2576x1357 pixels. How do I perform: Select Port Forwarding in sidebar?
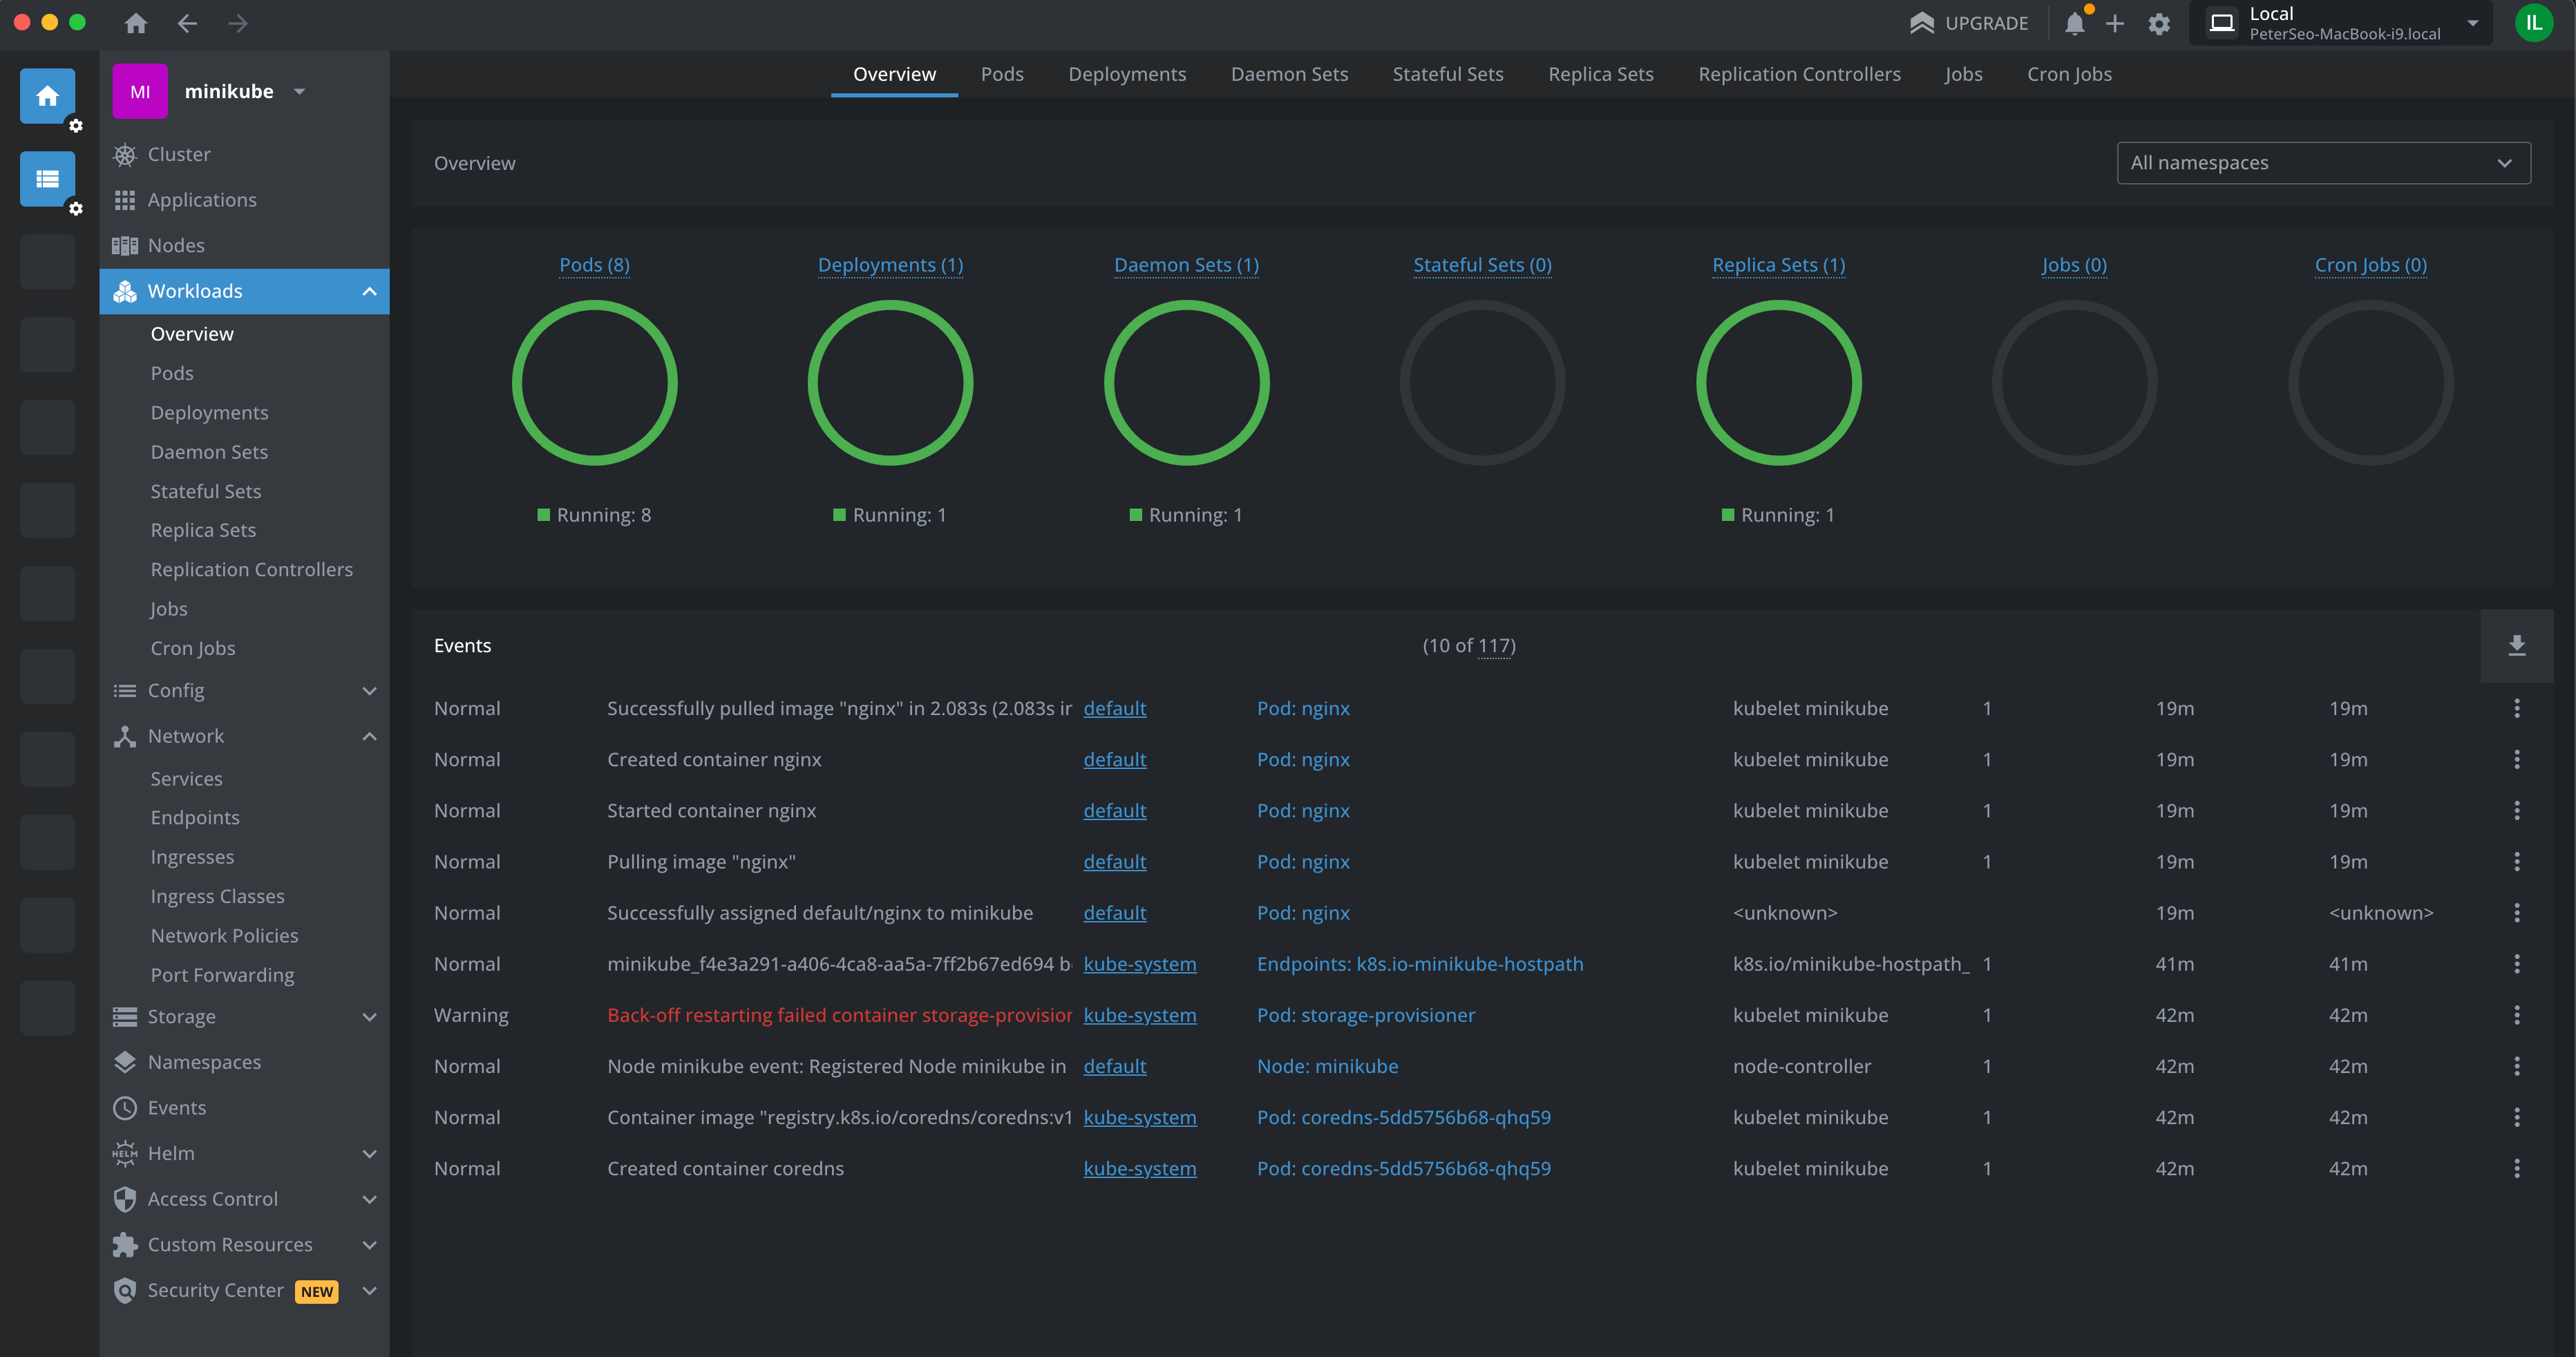coord(222,975)
